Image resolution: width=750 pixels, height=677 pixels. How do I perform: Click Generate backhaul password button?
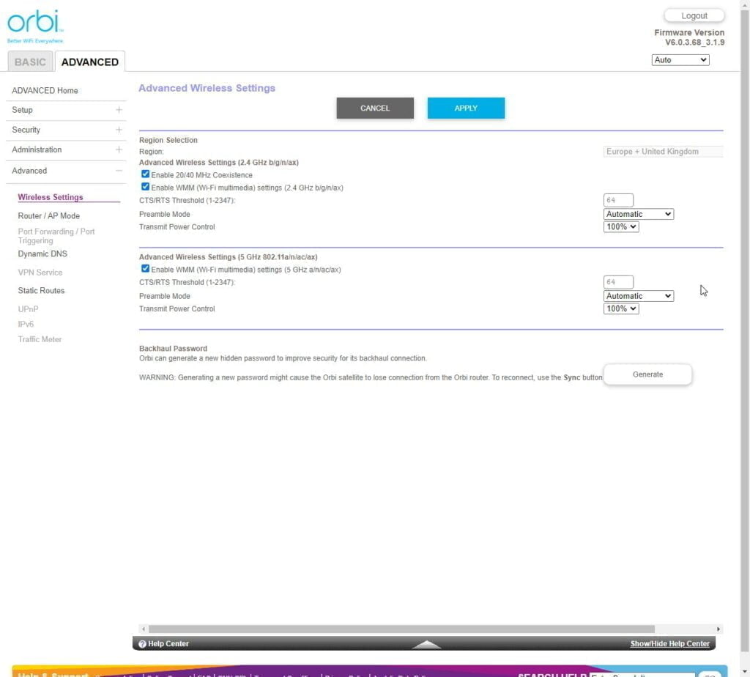point(647,374)
